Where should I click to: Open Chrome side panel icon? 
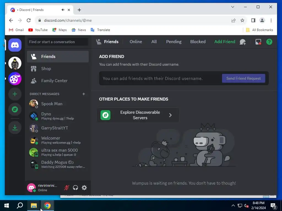pyautogui.click(x=253, y=20)
